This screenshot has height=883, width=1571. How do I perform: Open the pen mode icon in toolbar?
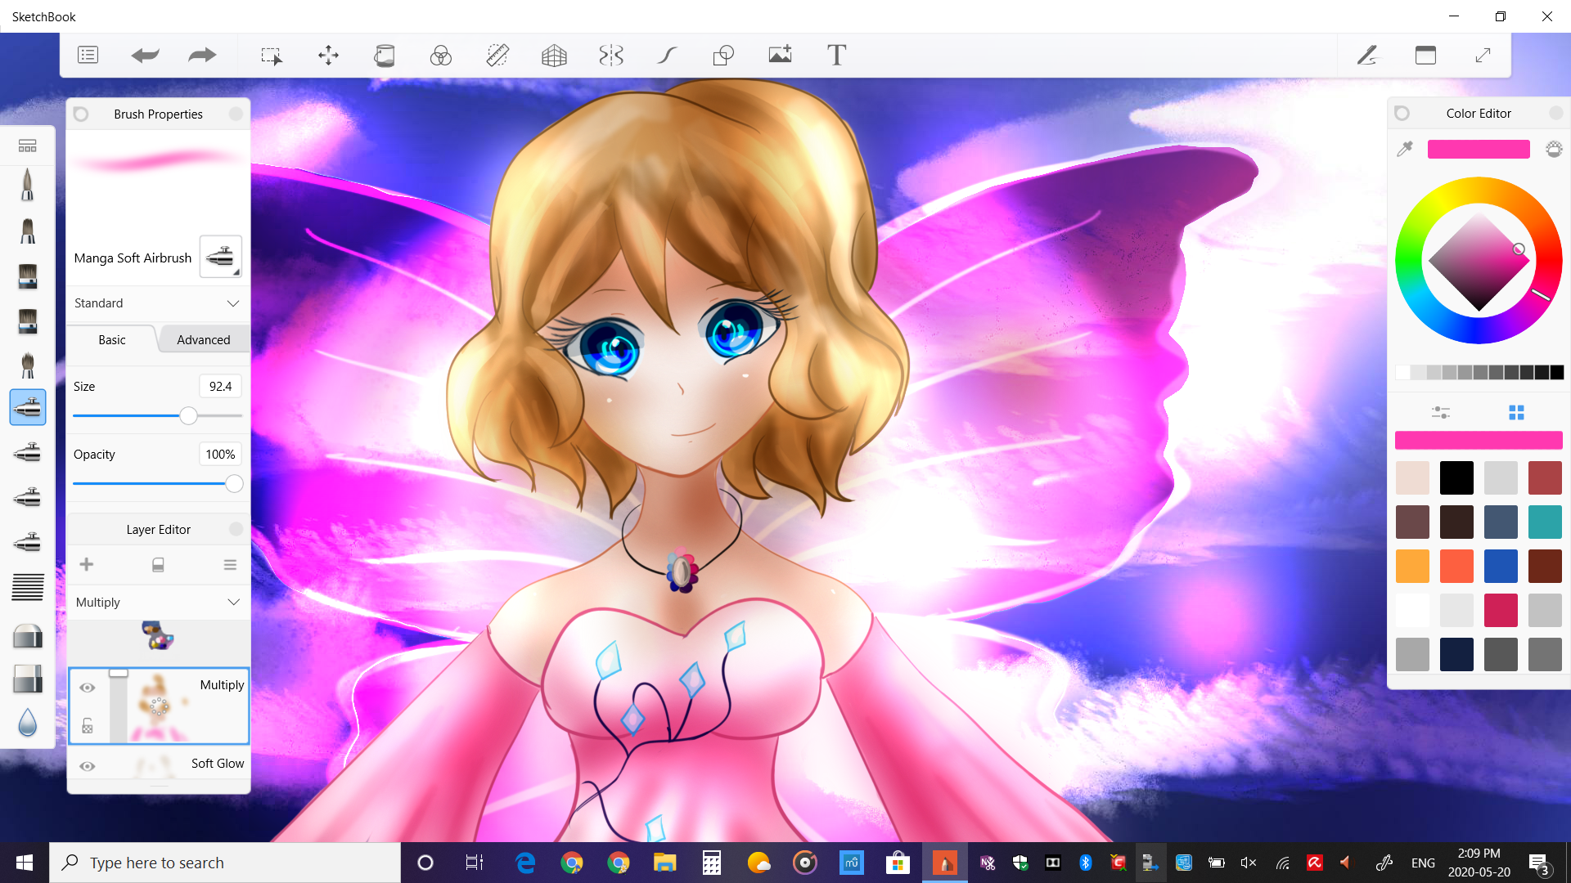point(1367,55)
